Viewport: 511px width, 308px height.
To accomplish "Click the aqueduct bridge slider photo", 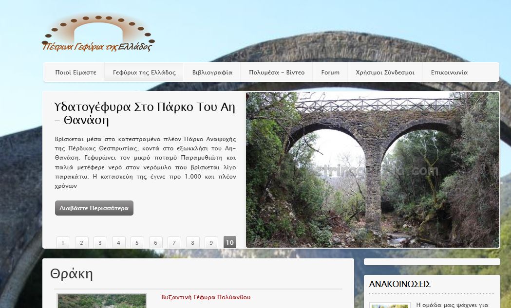I will click(373, 170).
